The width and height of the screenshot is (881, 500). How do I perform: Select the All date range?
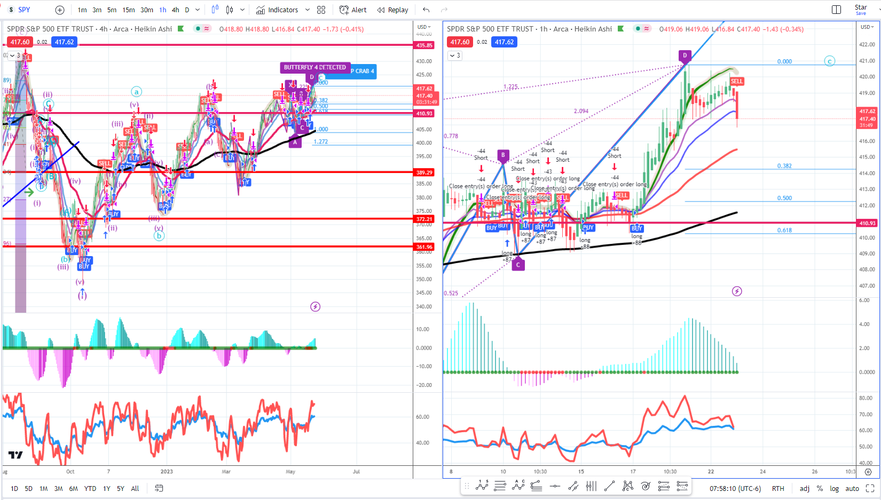135,488
